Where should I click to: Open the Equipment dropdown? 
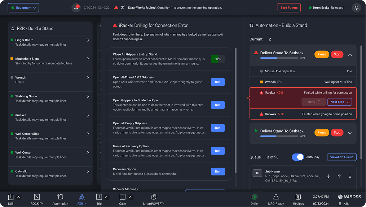pyautogui.click(x=23, y=7)
